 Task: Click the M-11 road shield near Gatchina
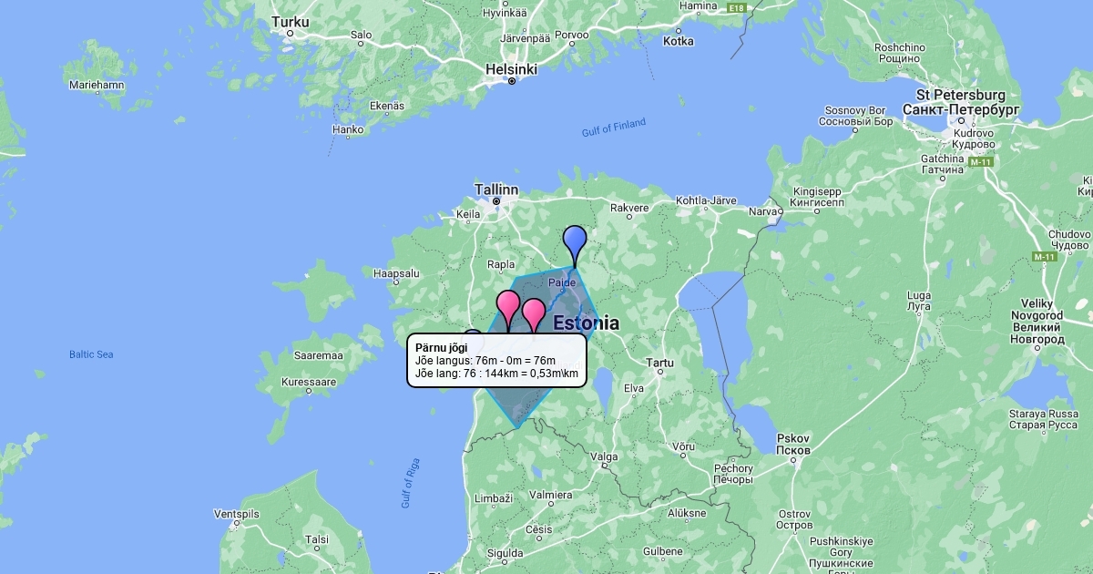(979, 162)
